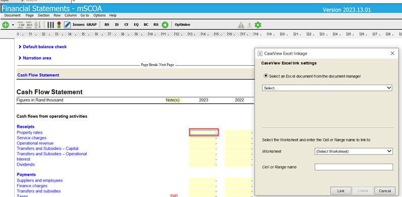The width and height of the screenshot is (402, 197).
Task: Jump to BS statement
Action: pyautogui.click(x=106, y=25)
